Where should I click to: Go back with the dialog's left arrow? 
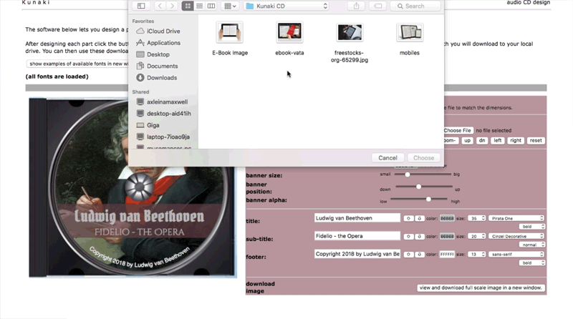tap(159, 6)
